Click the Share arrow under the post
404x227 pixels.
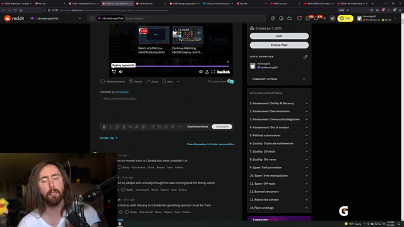pyautogui.click(x=148, y=81)
